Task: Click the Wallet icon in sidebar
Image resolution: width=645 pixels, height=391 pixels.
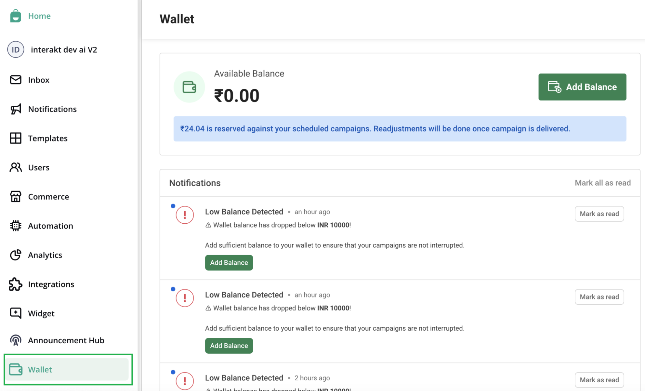Action: tap(15, 369)
